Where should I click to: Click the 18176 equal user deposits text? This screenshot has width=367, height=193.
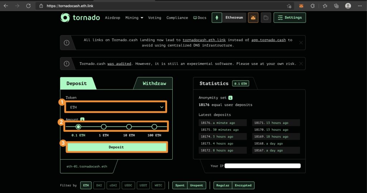pos(225,105)
